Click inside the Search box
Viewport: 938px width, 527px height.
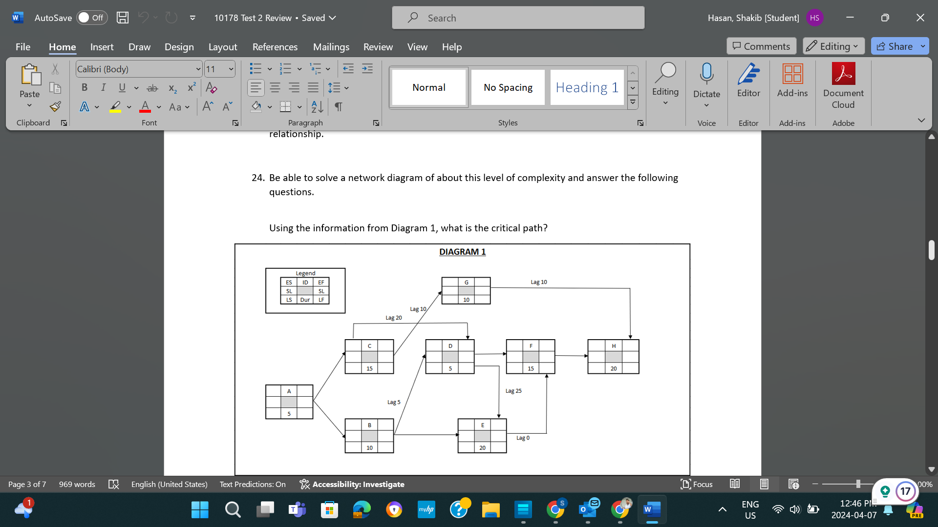click(518, 18)
